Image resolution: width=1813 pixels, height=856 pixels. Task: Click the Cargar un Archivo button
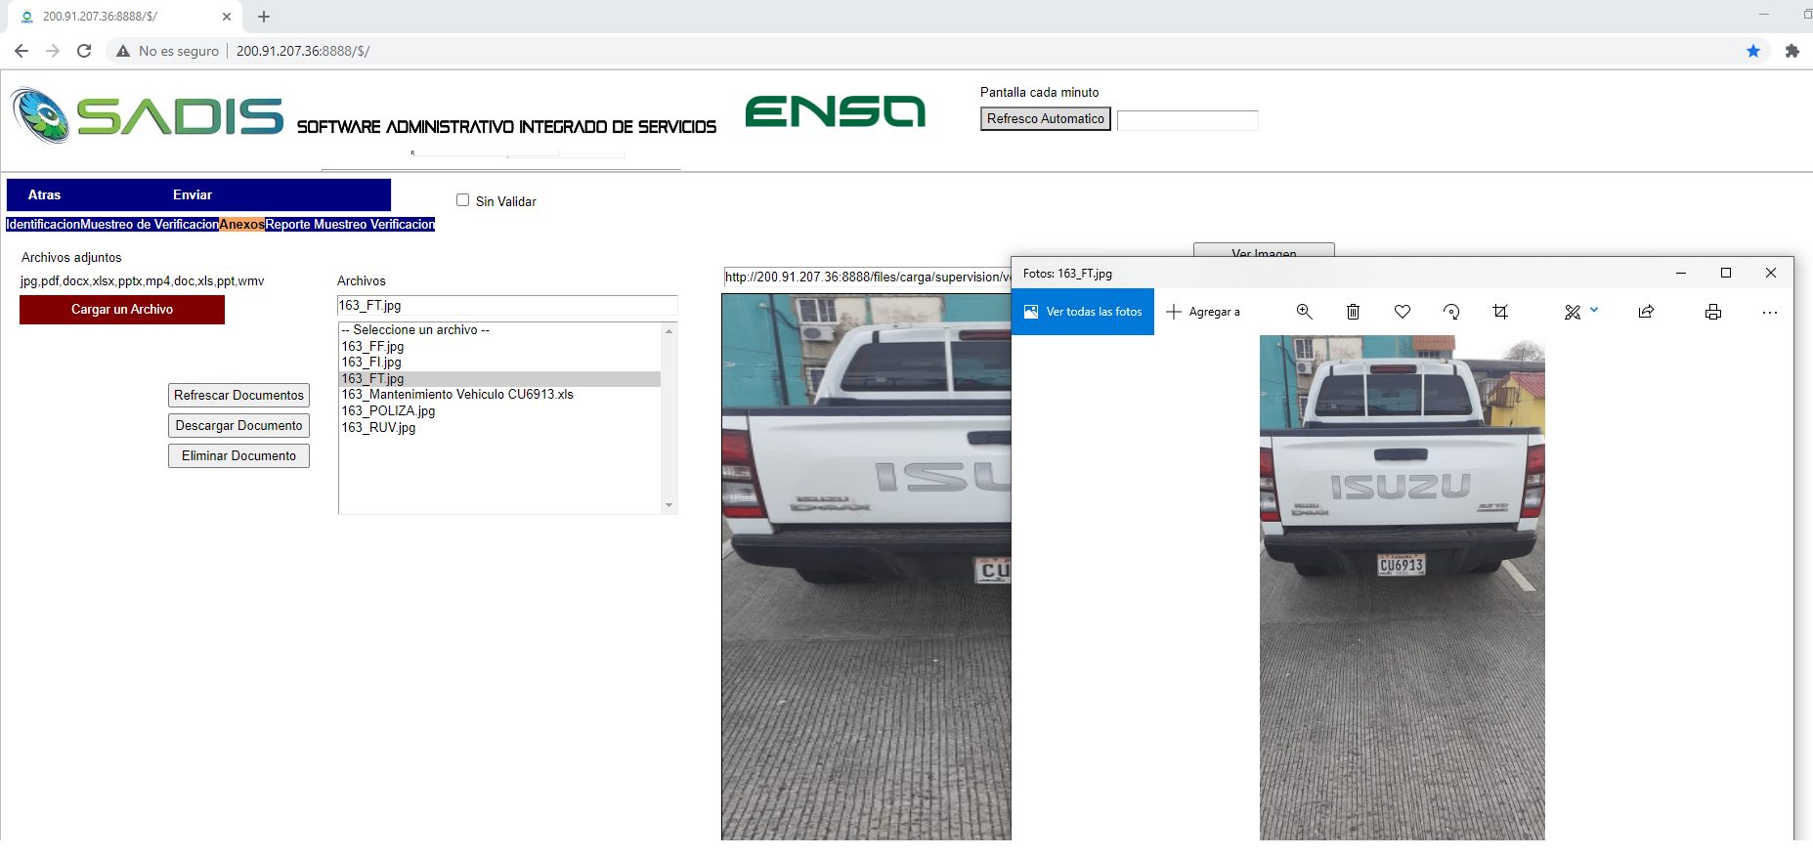[122, 309]
